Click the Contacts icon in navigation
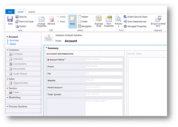178x127 pixels. [11, 54]
